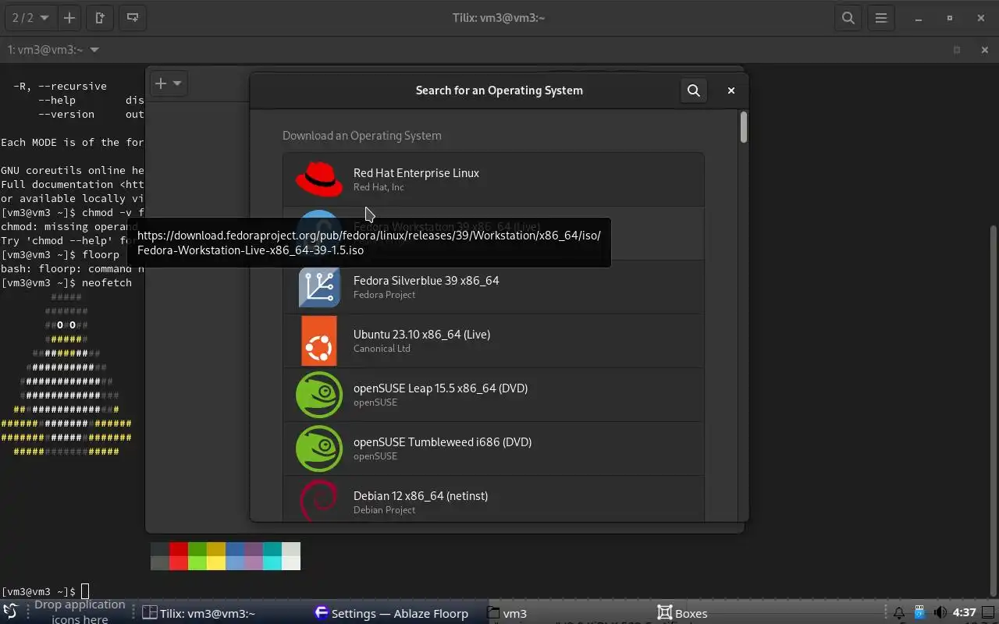Click the Boxes new-VM plus icon

pos(161,83)
